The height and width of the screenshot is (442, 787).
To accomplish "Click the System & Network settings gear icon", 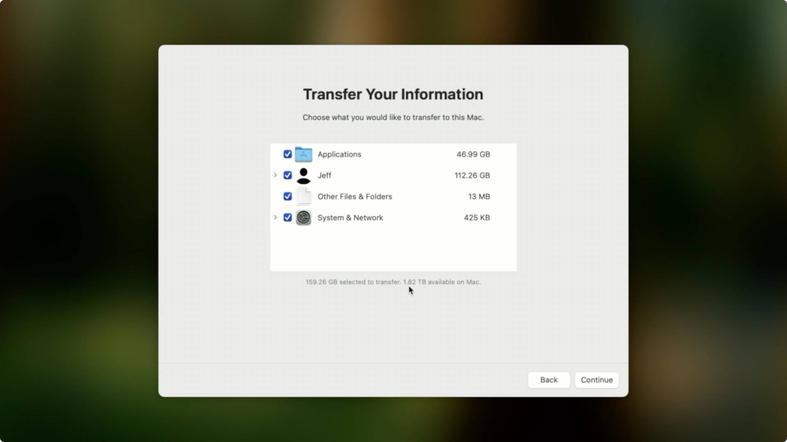I will [x=303, y=218].
